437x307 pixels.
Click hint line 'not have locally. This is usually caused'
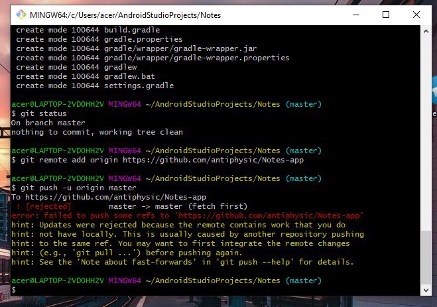(188, 234)
